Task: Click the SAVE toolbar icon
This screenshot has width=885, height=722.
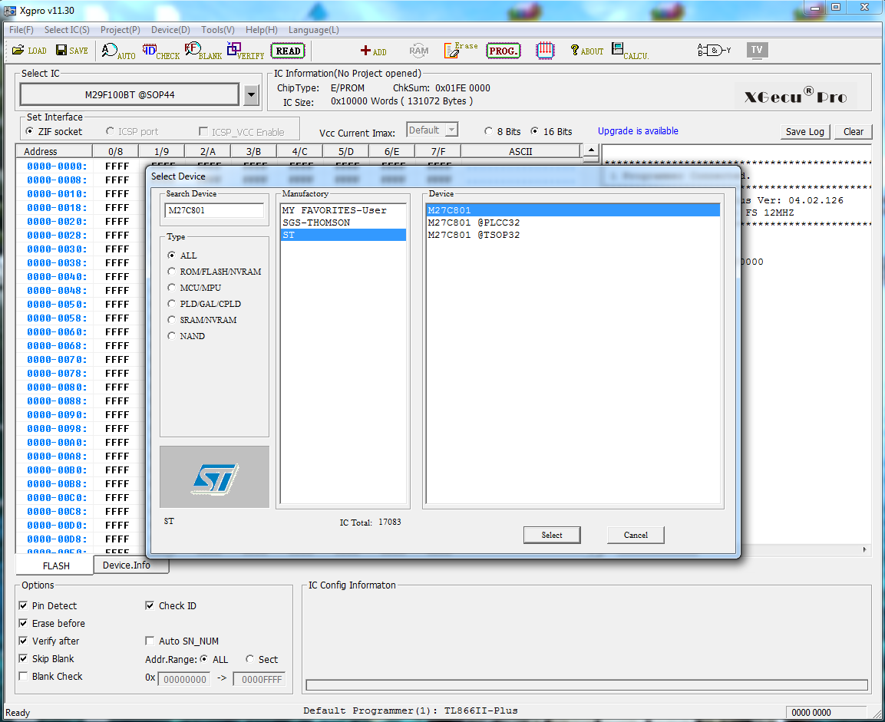Action: click(71, 50)
